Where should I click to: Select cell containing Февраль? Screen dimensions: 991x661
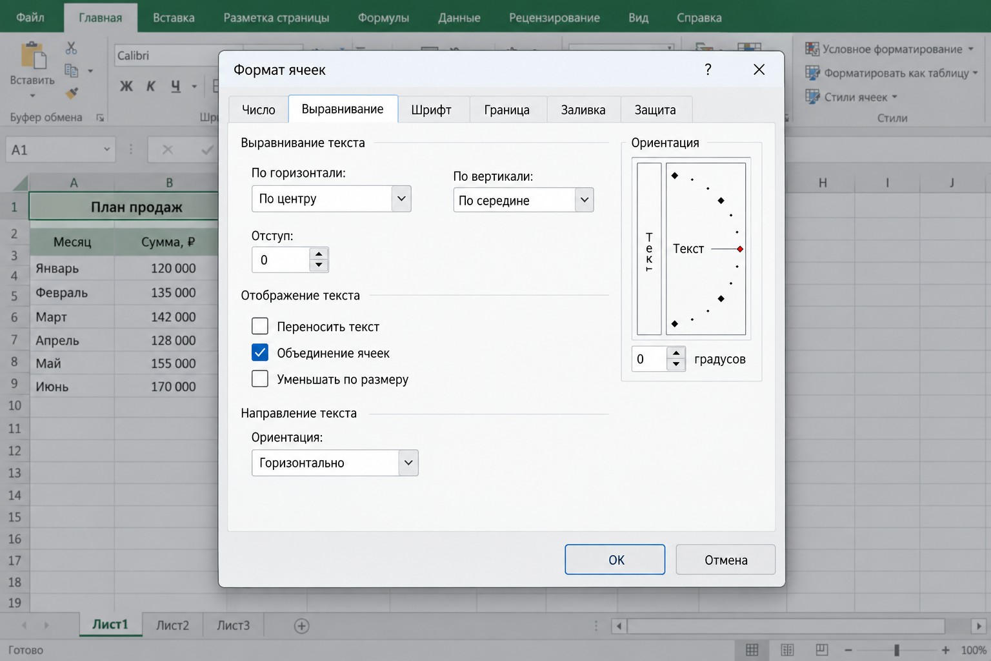[x=72, y=292]
